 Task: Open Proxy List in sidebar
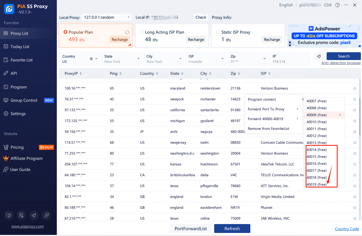[x=28, y=33]
